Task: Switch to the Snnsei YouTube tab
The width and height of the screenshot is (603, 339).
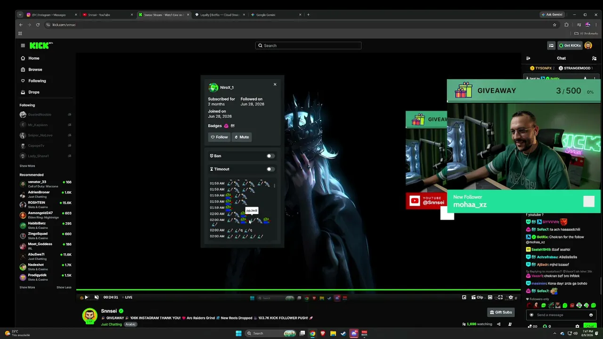Action: pos(107,15)
